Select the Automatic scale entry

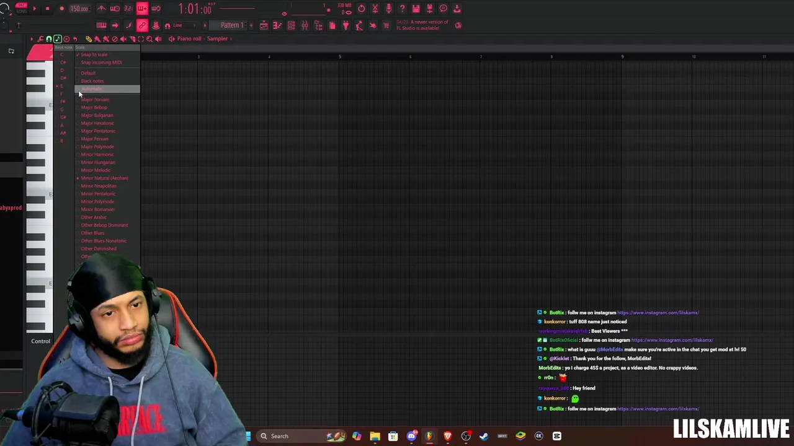tap(107, 89)
